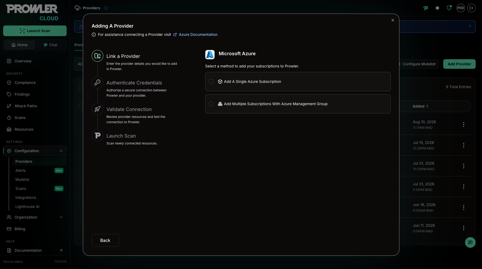Click the Overview sidebar icon
The height and width of the screenshot is (269, 482).
click(x=9, y=61)
